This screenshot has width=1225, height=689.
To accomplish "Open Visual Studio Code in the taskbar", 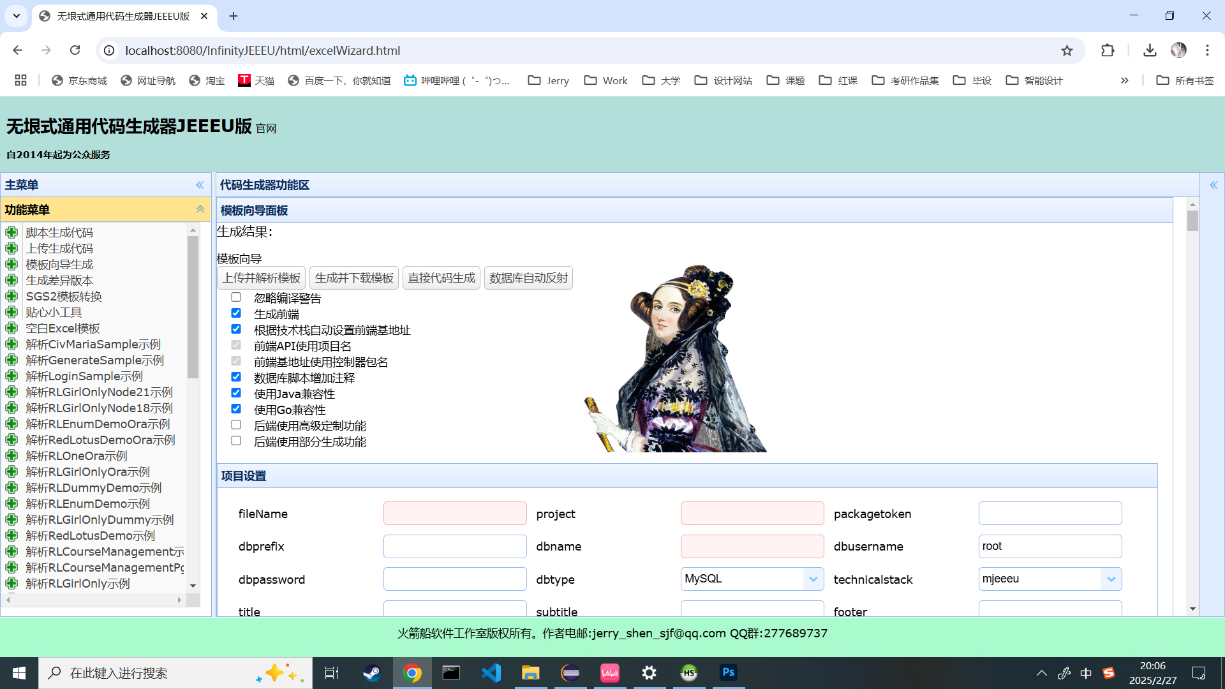I will click(x=491, y=672).
